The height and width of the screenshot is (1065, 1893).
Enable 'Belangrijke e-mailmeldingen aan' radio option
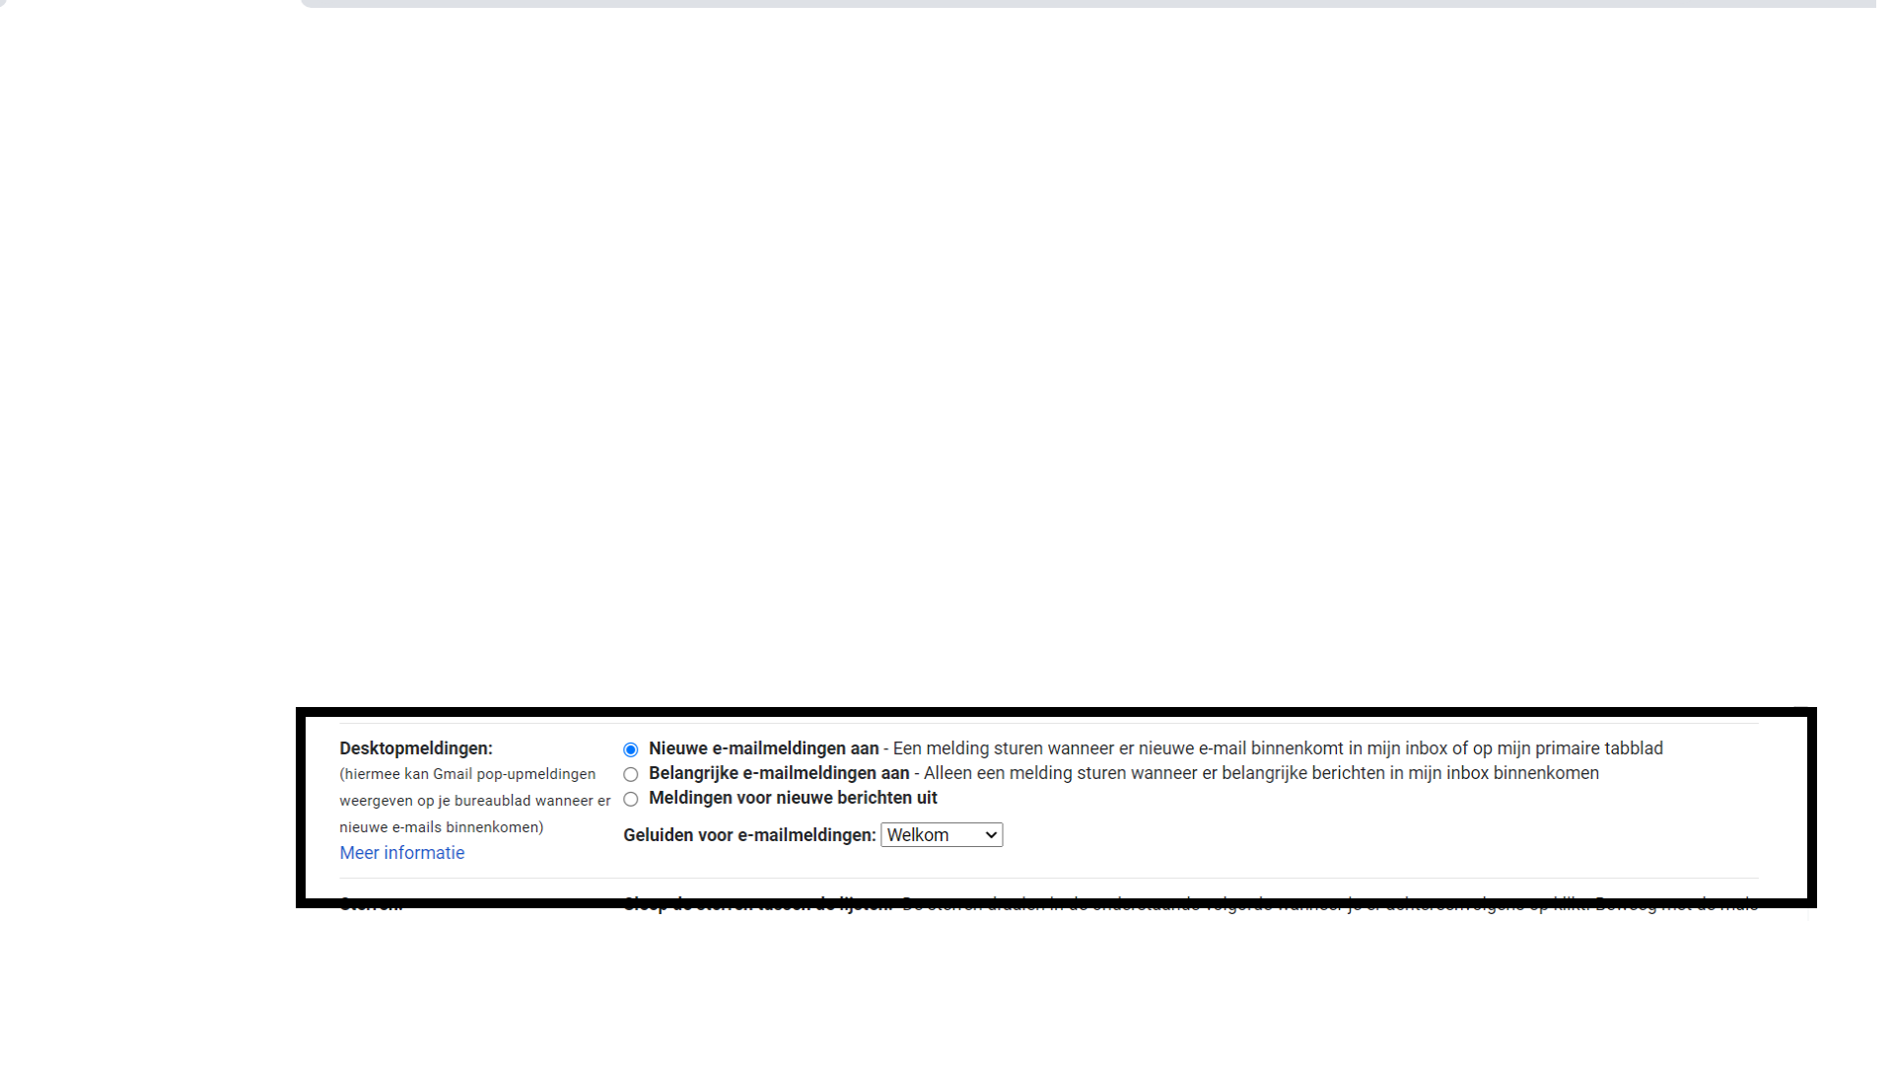631,774
